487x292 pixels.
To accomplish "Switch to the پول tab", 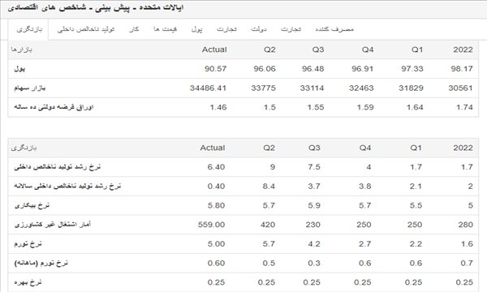I will [x=197, y=29].
